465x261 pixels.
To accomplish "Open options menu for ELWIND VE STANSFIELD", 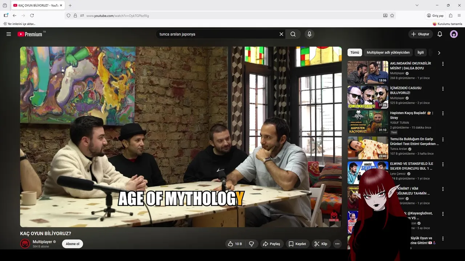I will pyautogui.click(x=443, y=164).
